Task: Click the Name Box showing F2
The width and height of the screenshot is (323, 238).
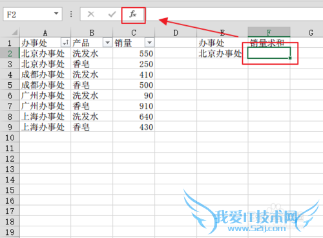Action: [x=32, y=14]
